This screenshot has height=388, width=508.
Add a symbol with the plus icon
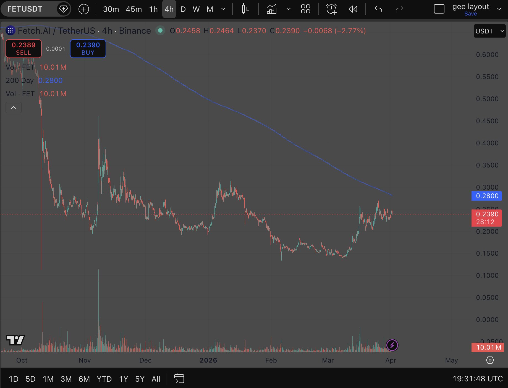84,9
